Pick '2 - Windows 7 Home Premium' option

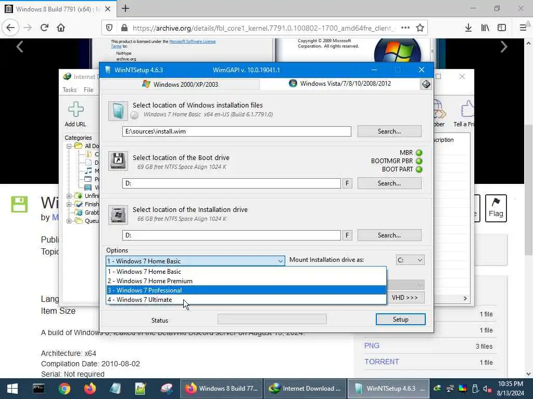click(x=246, y=281)
